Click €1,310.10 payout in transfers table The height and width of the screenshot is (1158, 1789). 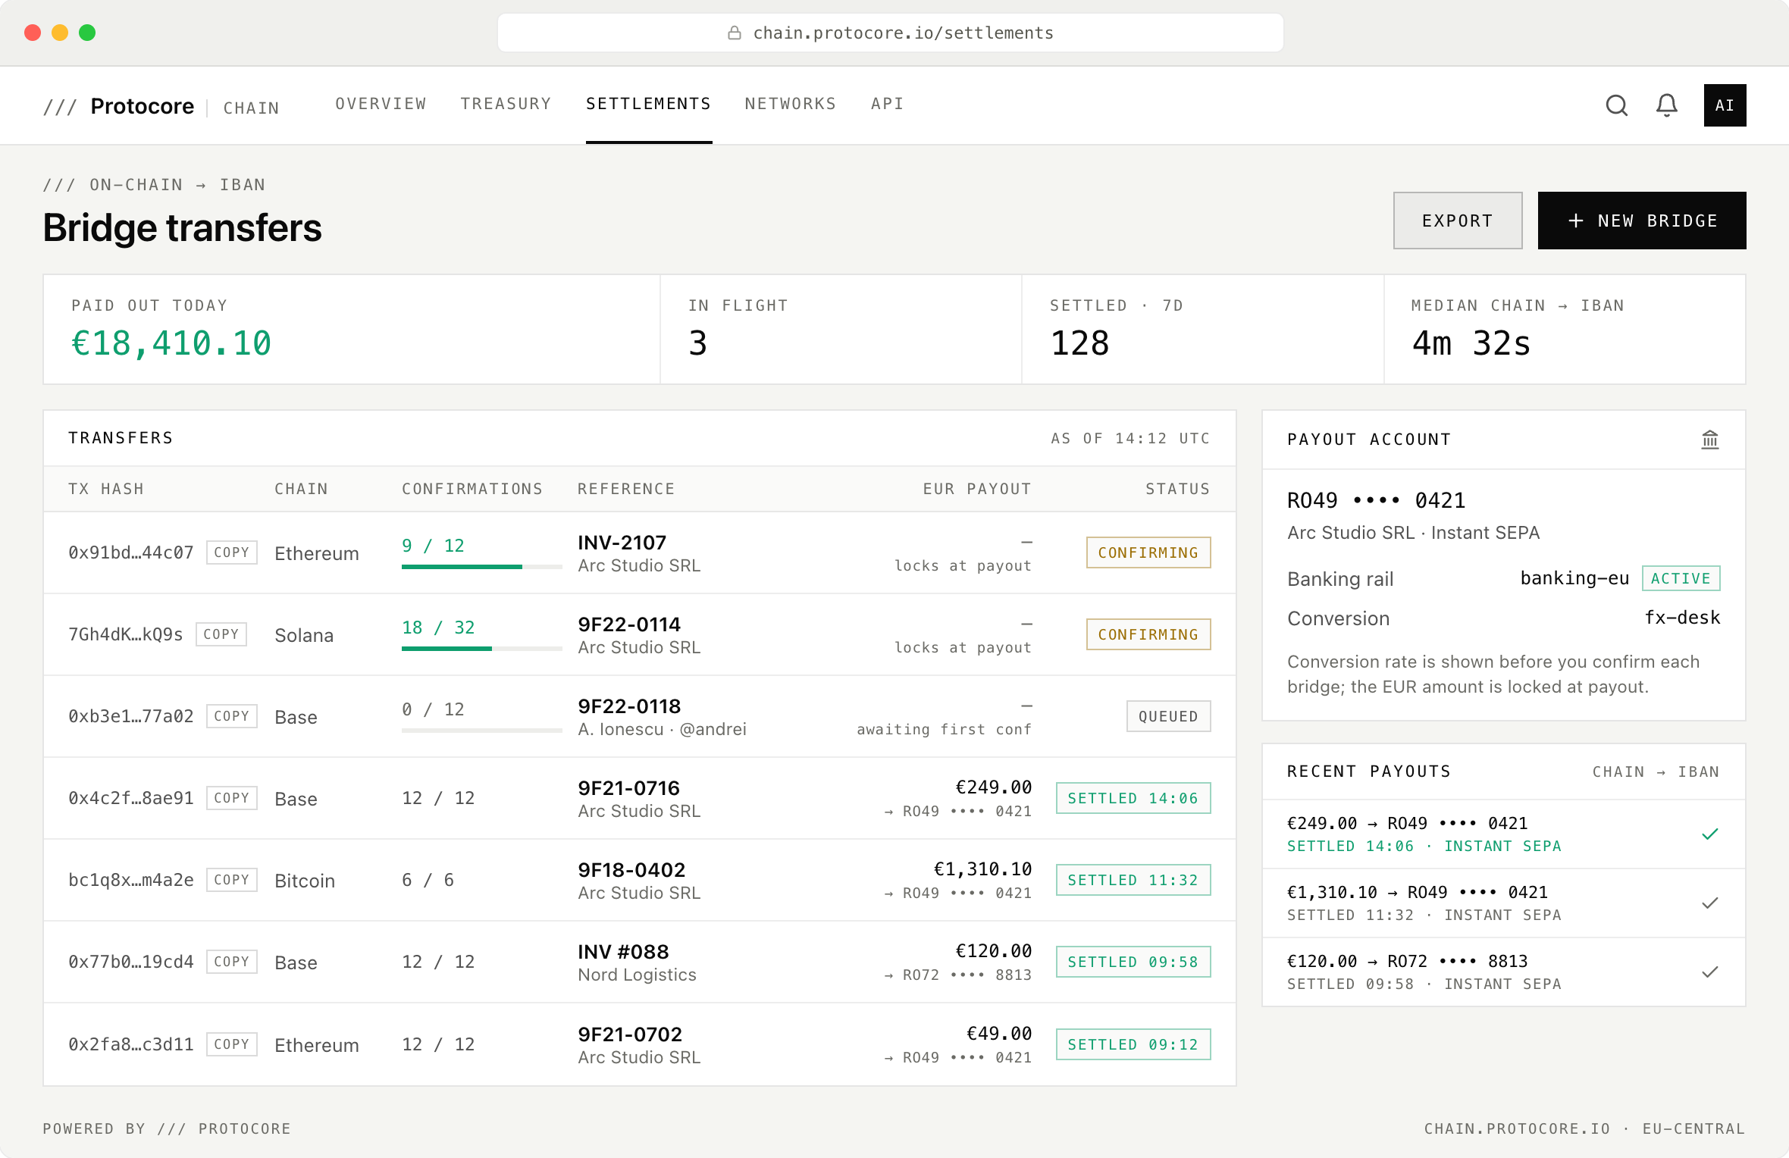coord(982,869)
